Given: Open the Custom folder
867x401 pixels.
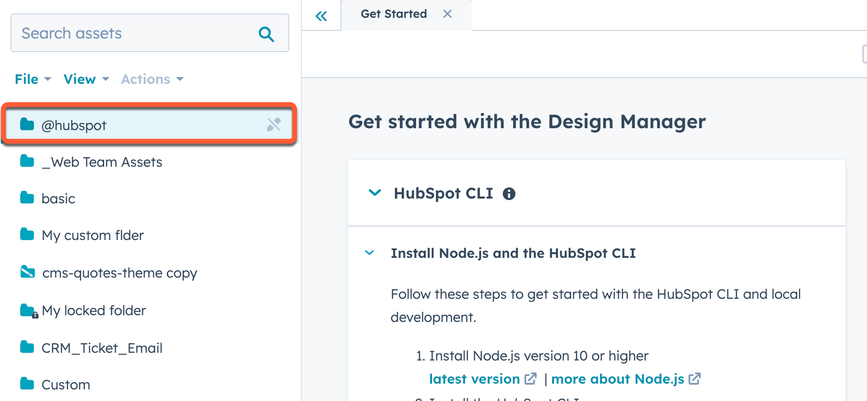Looking at the screenshot, I should (x=66, y=385).
